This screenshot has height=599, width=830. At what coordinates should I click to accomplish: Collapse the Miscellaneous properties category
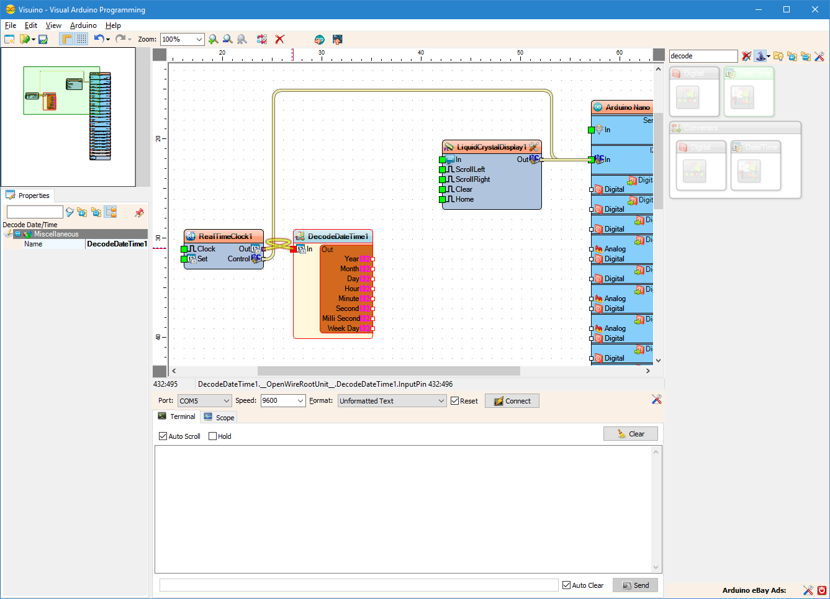[18, 234]
